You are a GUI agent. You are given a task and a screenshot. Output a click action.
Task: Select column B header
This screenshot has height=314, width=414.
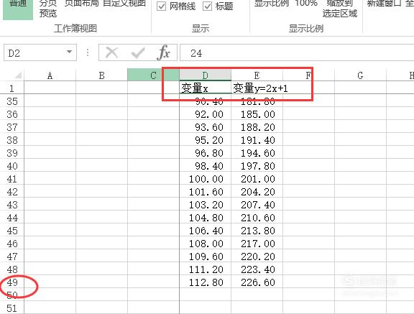[101, 75]
